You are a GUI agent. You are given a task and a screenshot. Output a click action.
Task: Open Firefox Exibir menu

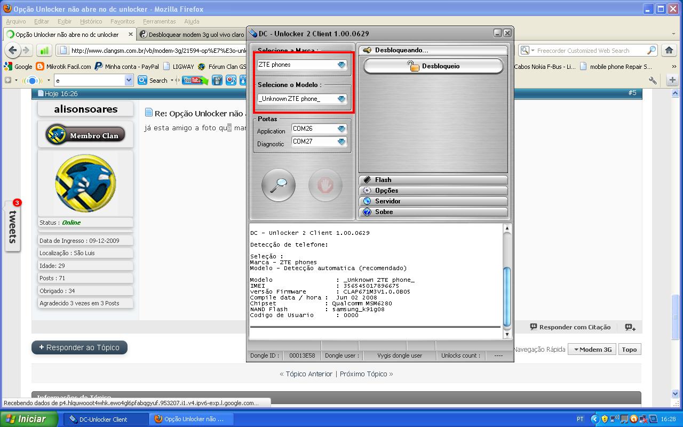click(x=65, y=21)
